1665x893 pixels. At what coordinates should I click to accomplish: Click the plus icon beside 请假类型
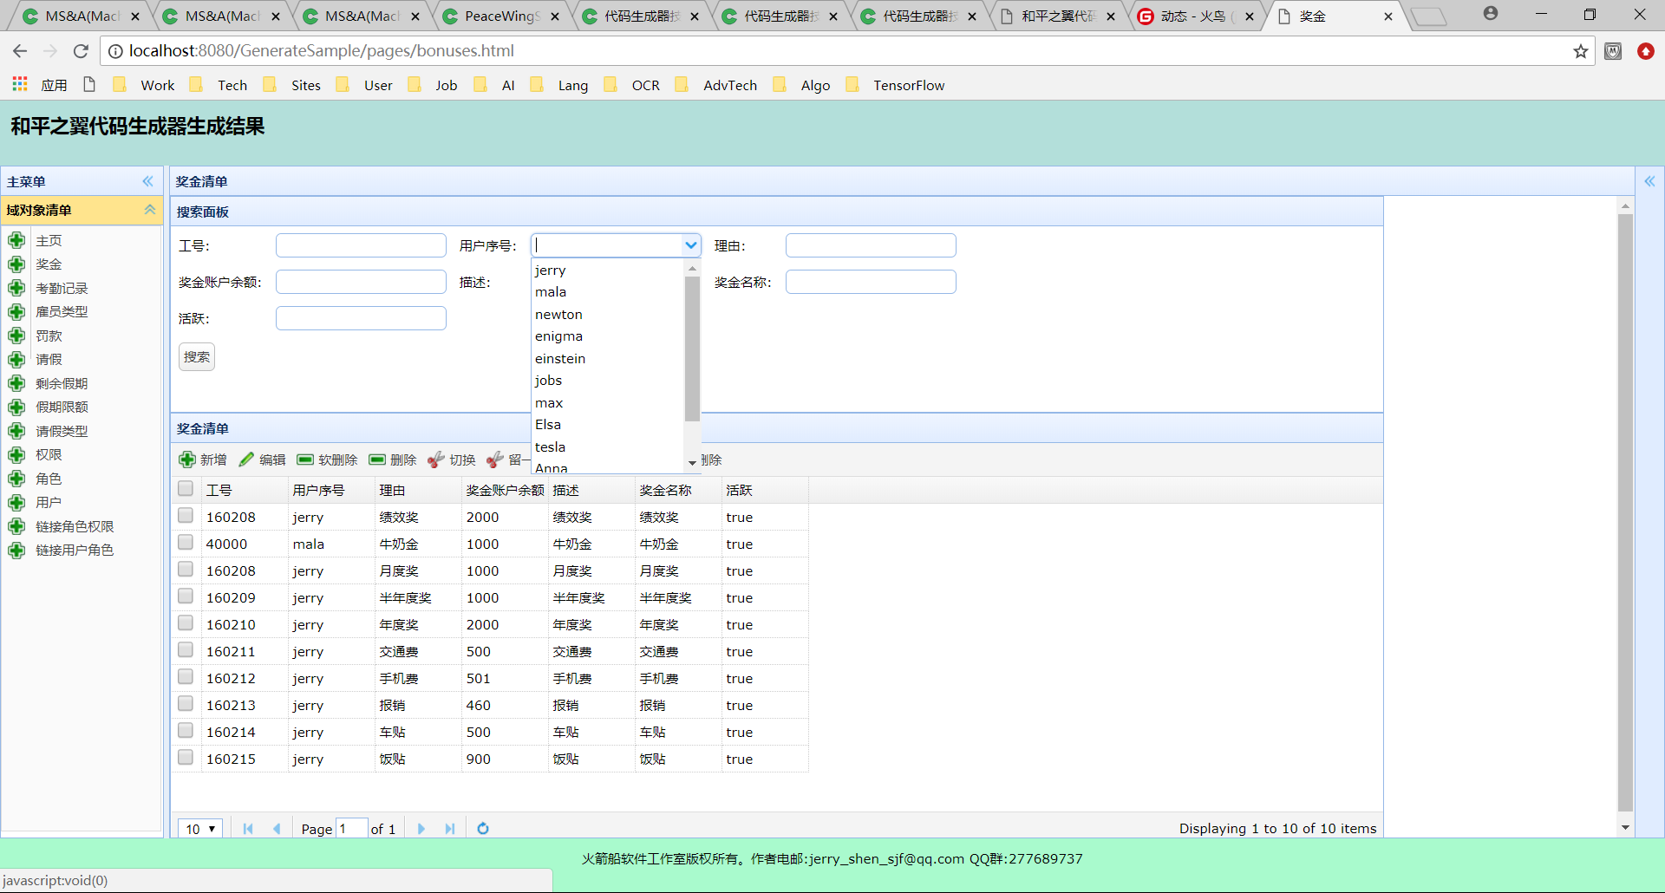tap(16, 431)
